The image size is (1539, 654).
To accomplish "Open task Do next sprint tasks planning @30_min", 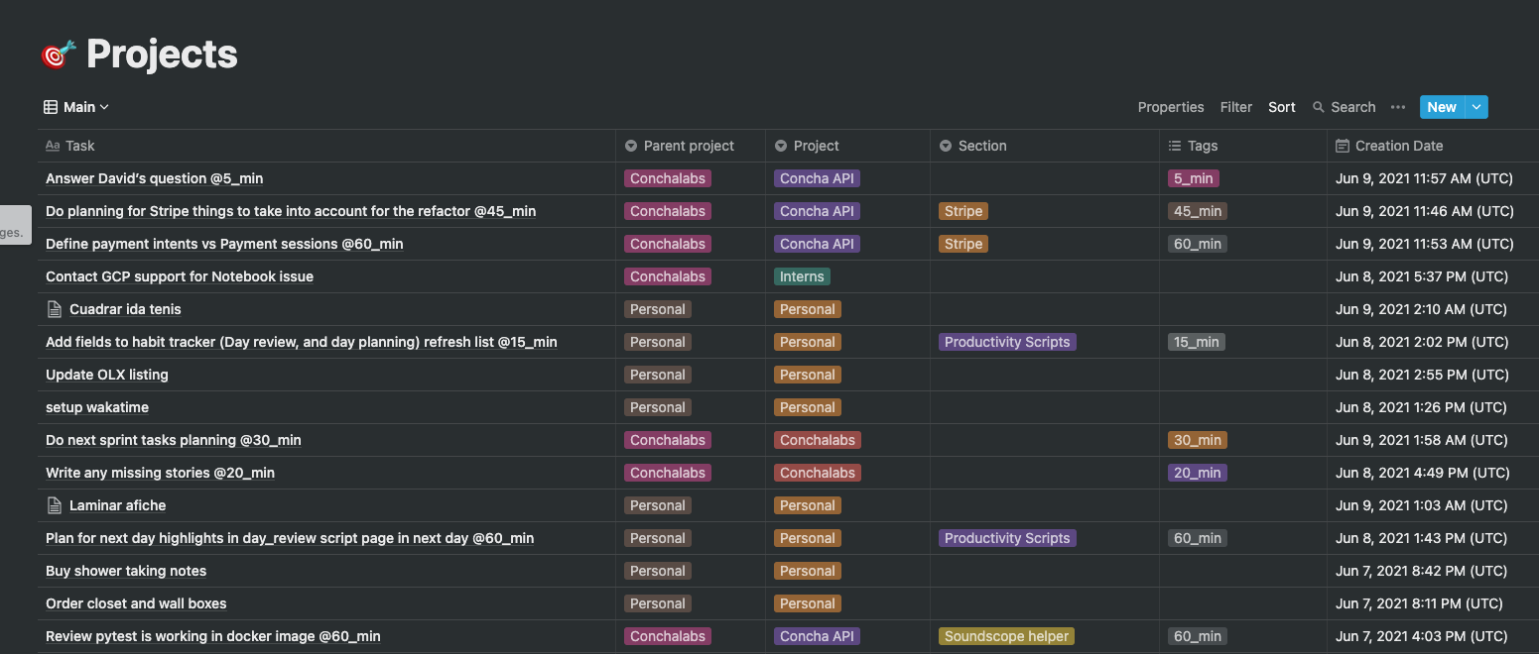I will [x=174, y=440].
